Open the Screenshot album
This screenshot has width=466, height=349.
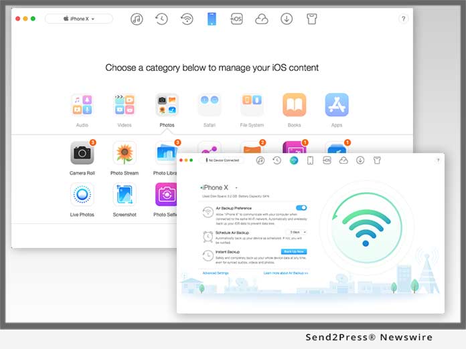click(x=125, y=195)
